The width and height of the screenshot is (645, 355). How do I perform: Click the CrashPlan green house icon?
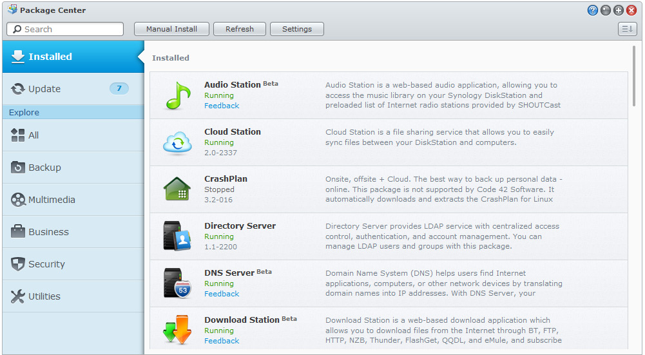177,189
